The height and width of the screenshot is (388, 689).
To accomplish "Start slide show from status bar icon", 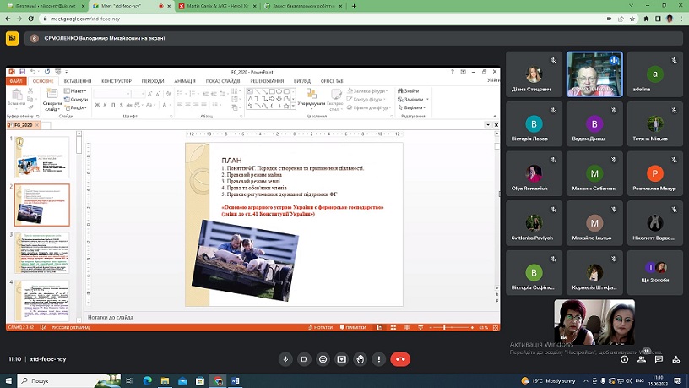I will [420, 328].
